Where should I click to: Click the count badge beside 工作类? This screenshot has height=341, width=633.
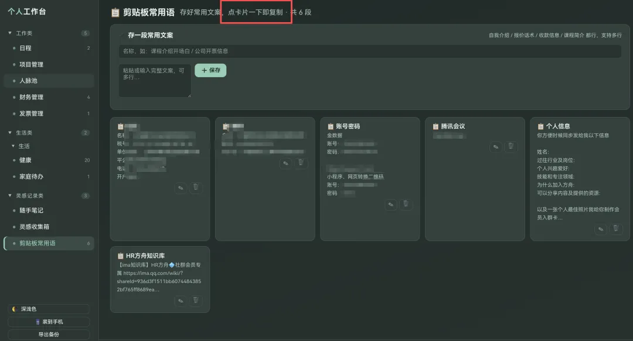coord(85,33)
